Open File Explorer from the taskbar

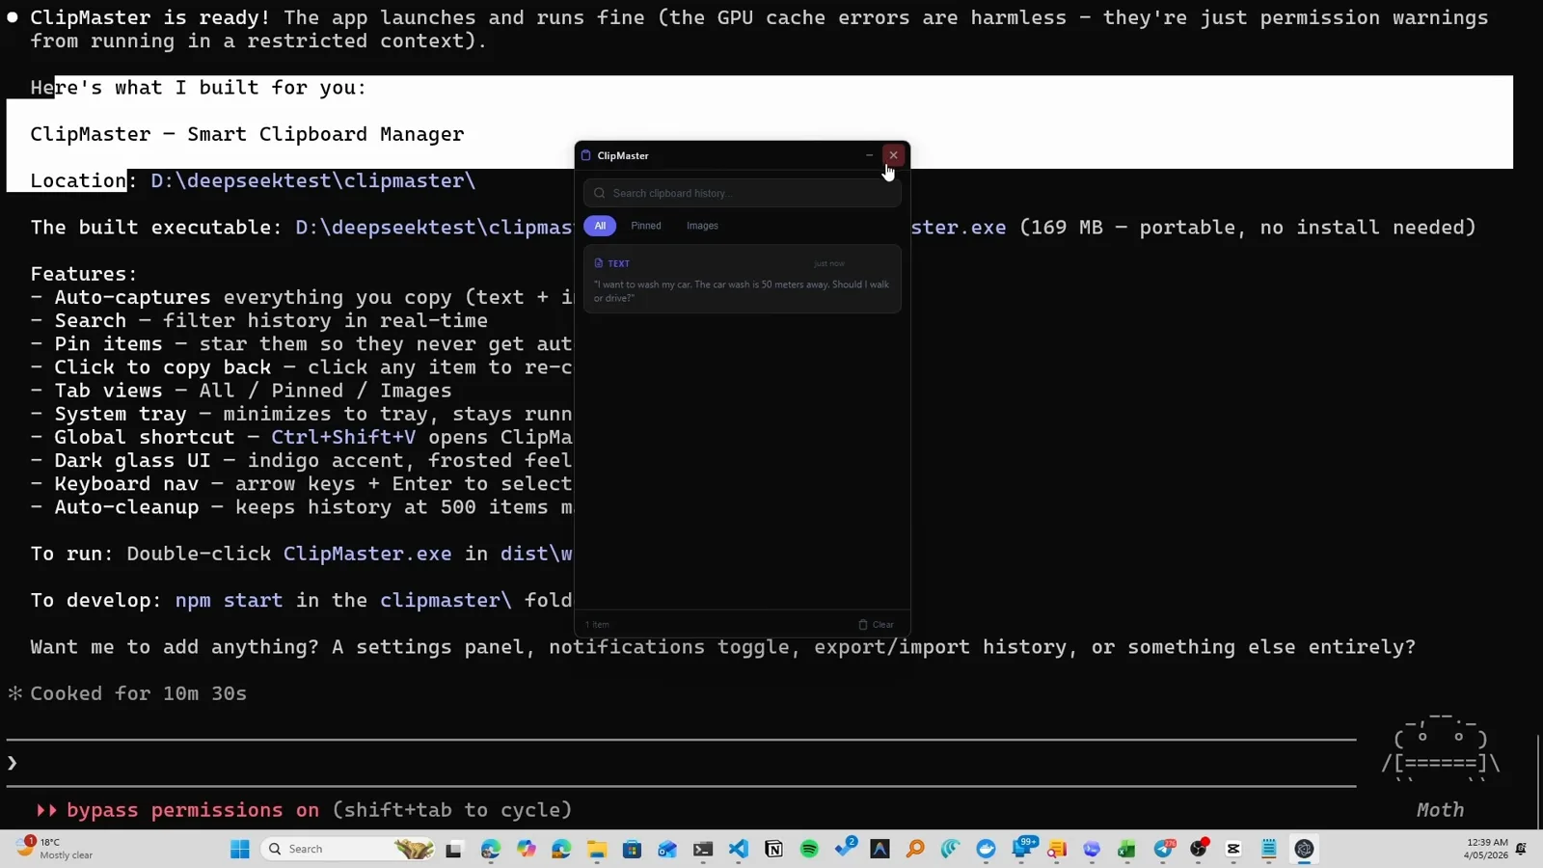click(x=597, y=849)
